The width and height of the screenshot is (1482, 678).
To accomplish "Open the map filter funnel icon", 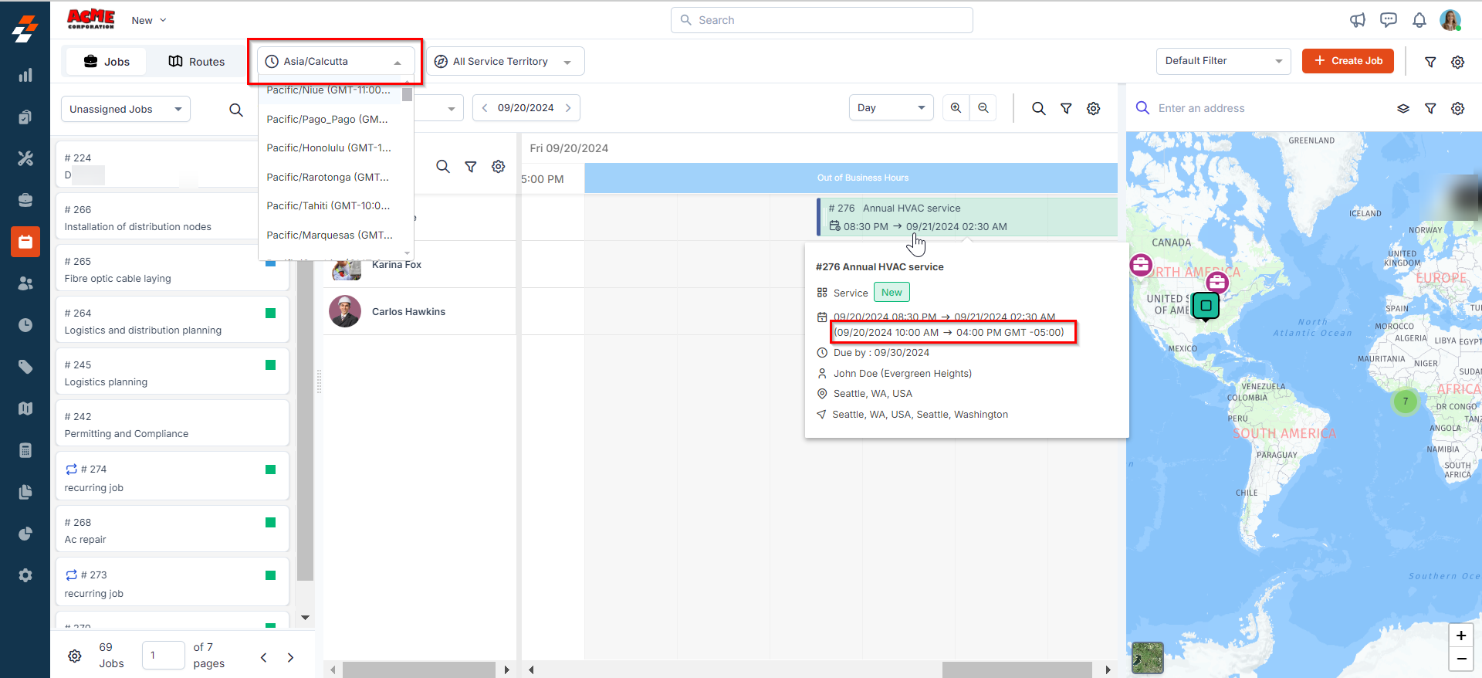I will click(1430, 109).
